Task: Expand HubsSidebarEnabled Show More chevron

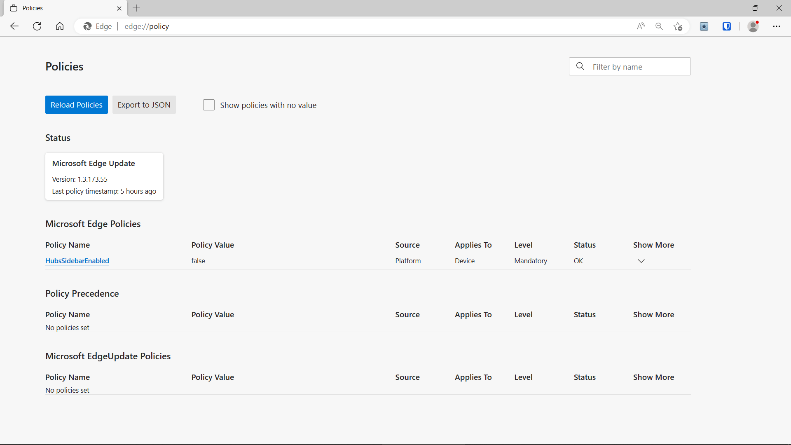Action: (641, 261)
